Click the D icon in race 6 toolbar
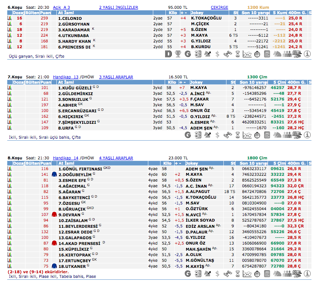 coord(168,54)
